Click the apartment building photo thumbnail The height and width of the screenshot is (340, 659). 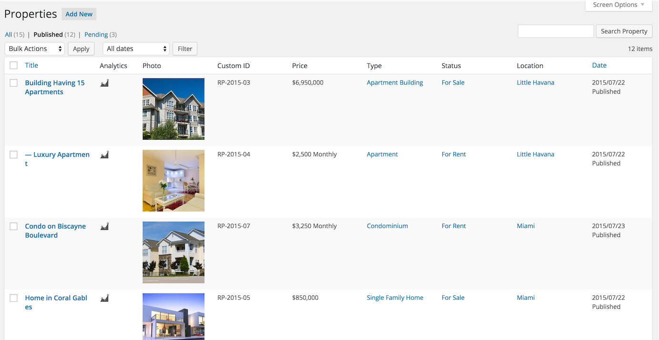point(173,109)
